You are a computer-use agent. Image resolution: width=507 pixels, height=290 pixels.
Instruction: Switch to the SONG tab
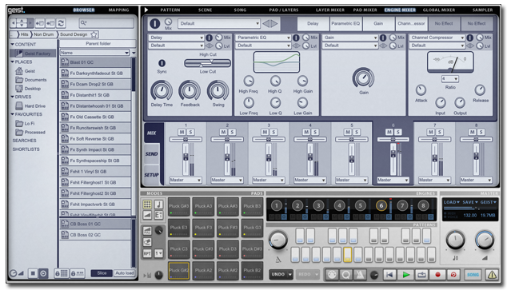pos(240,10)
